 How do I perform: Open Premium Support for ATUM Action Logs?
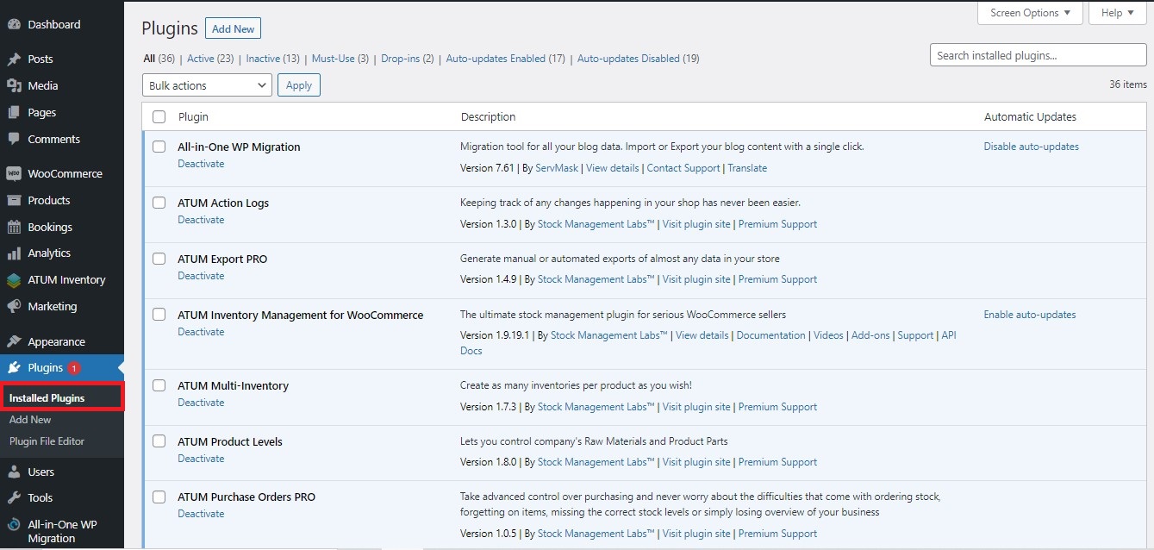[x=777, y=224]
